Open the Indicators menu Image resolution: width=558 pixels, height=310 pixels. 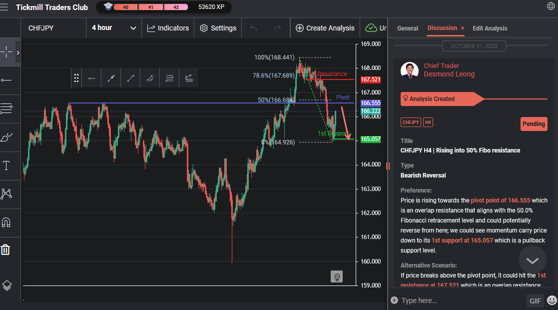(x=168, y=28)
